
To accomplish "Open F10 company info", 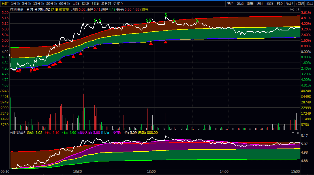I will (x=279, y=4).
